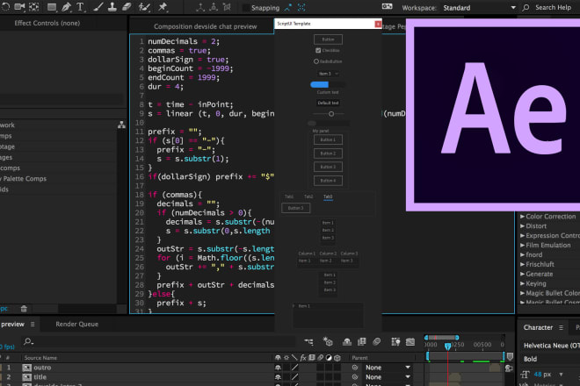Click the snap-to-edges icon beside Snapping
The width and height of the screenshot is (580, 386).
(287, 7)
